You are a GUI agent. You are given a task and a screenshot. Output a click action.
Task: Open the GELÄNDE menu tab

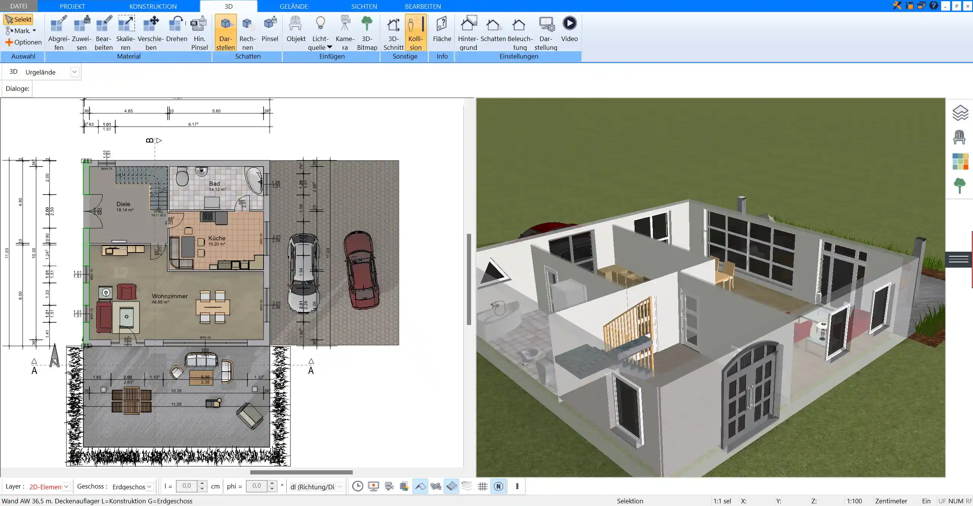294,6
